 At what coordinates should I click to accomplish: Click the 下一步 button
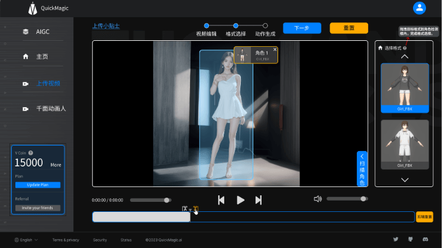pos(302,28)
